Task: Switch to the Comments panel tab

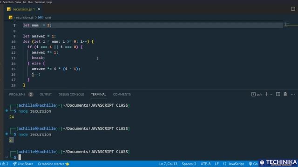Action: point(122,94)
